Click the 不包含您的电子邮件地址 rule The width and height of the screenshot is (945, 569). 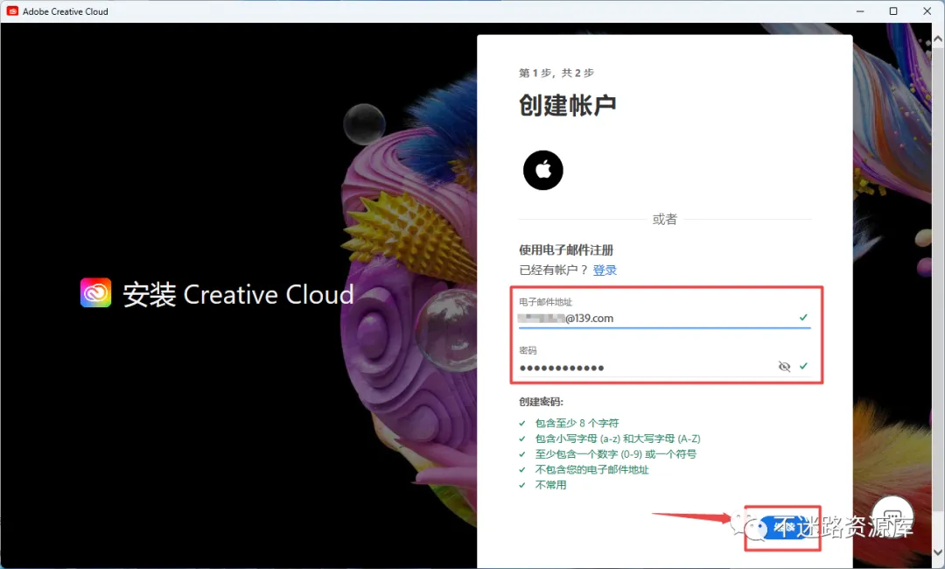point(591,469)
